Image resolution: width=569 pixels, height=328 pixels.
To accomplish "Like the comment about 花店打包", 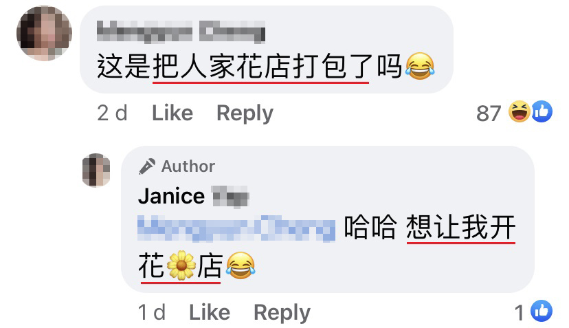I will [x=172, y=113].
